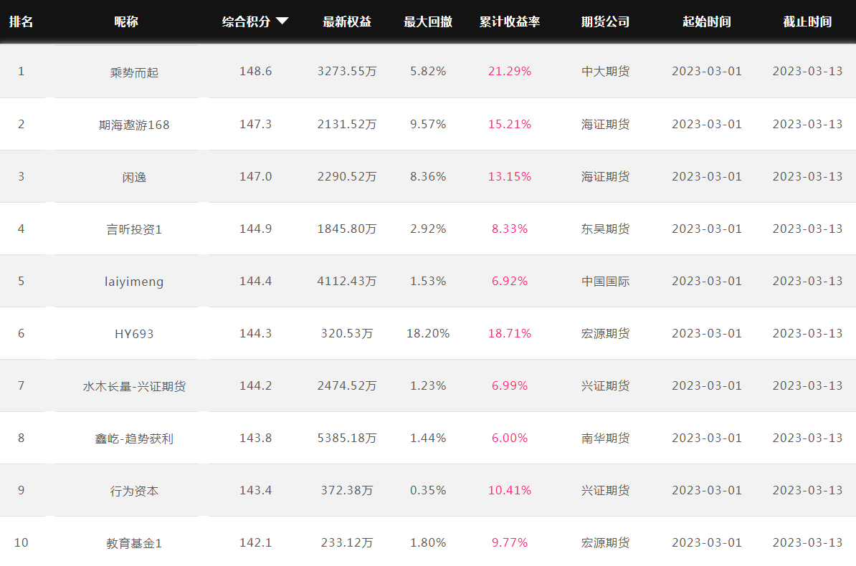Viewport: 856px width, 566px height.
Task: Select 兴证期货 in the 行为资本 row
Action: 605,491
